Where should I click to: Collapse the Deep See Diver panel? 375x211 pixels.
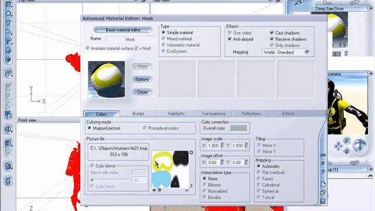coord(370,8)
